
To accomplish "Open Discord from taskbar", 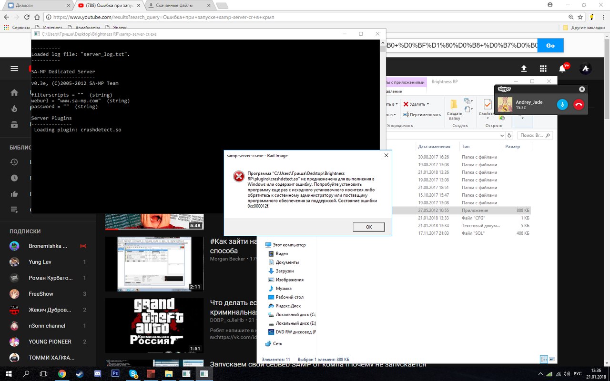I will pyautogui.click(x=98, y=374).
